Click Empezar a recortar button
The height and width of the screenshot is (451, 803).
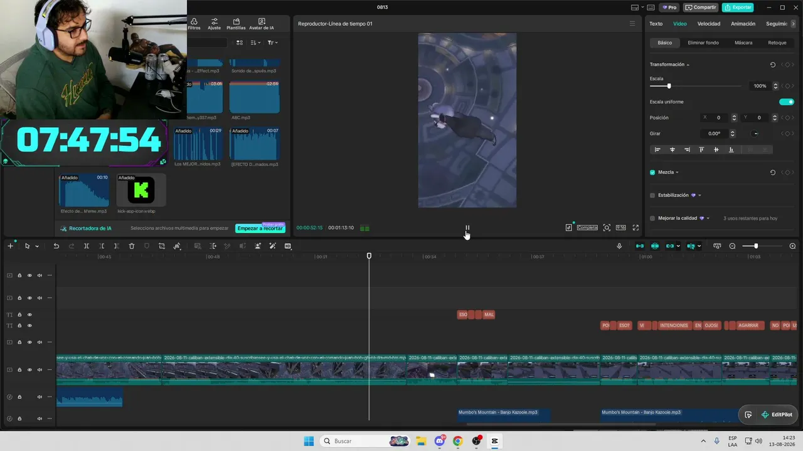[x=260, y=228]
